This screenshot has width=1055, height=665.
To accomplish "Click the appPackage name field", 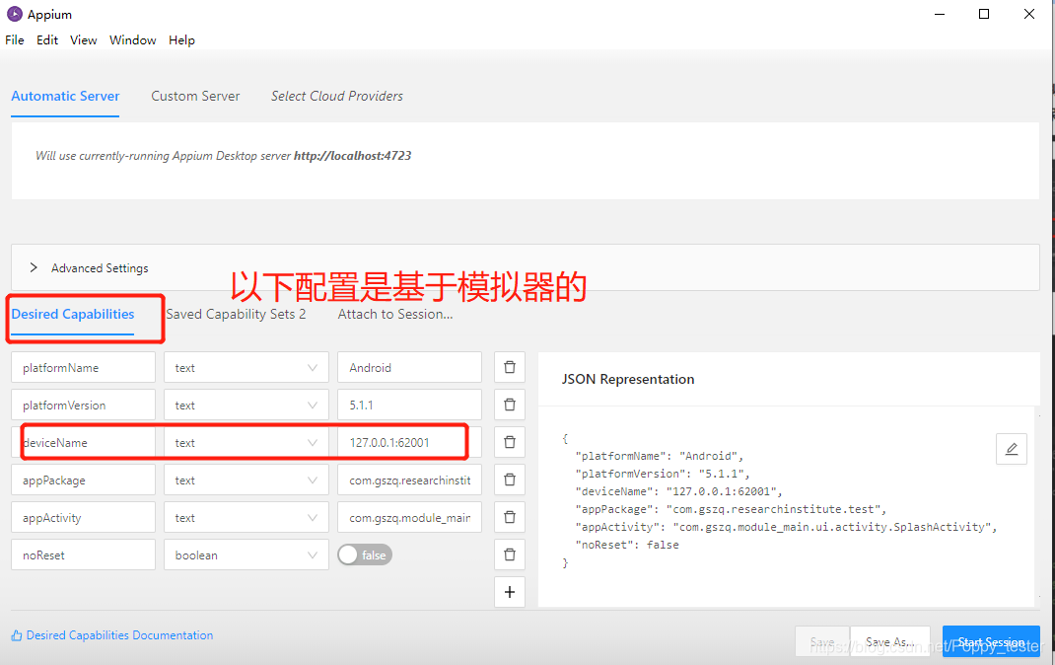I will point(84,480).
